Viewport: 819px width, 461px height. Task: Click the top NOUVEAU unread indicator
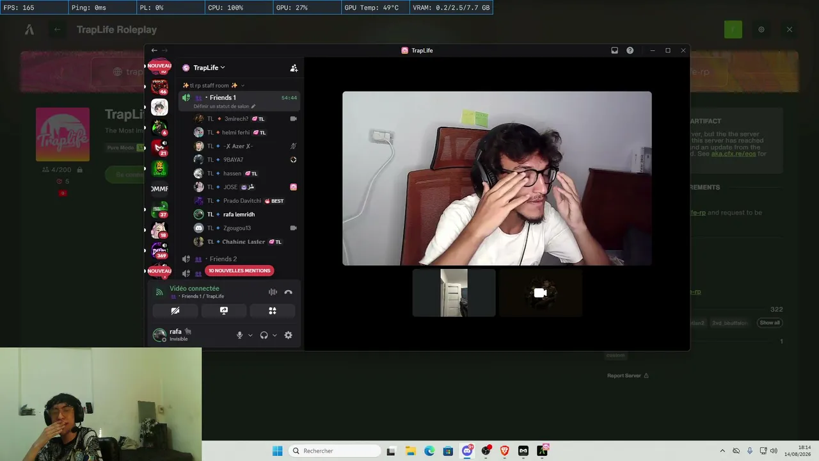(159, 66)
